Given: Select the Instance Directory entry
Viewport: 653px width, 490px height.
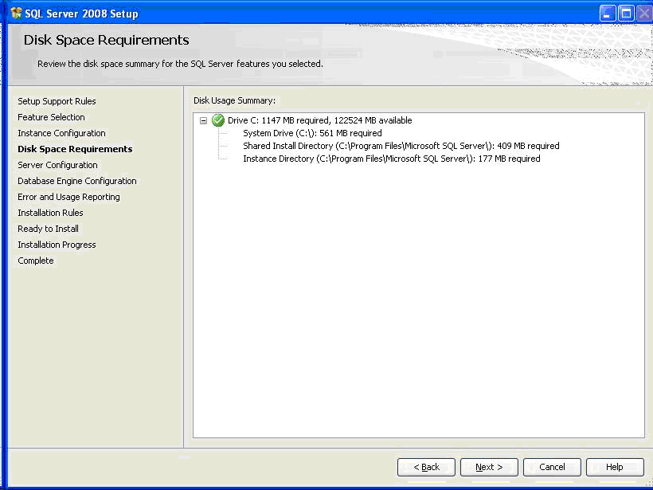Looking at the screenshot, I should point(391,159).
